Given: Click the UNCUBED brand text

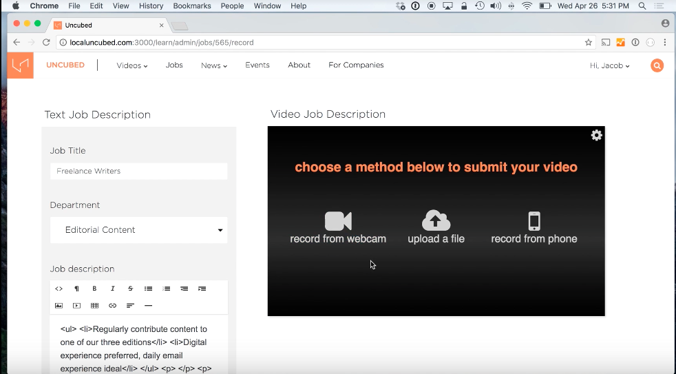Looking at the screenshot, I should (x=65, y=65).
